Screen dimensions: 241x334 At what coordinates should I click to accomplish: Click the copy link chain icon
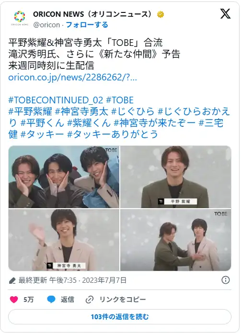pos(90,300)
